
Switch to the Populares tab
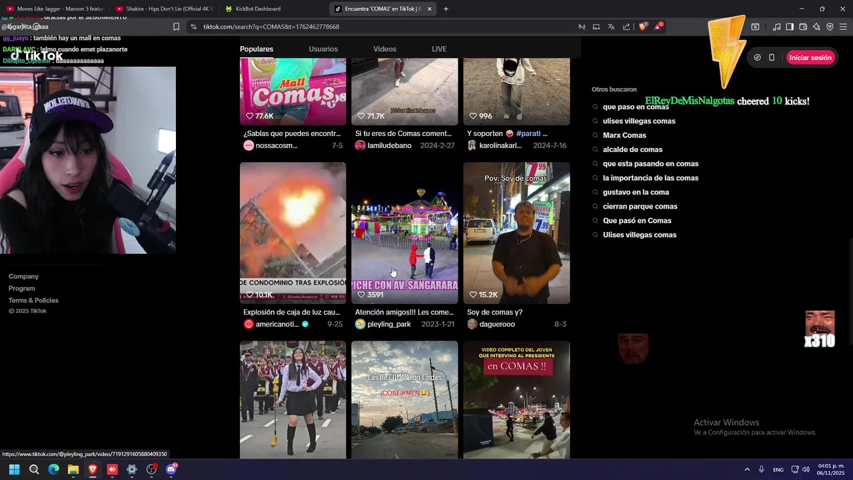[257, 49]
